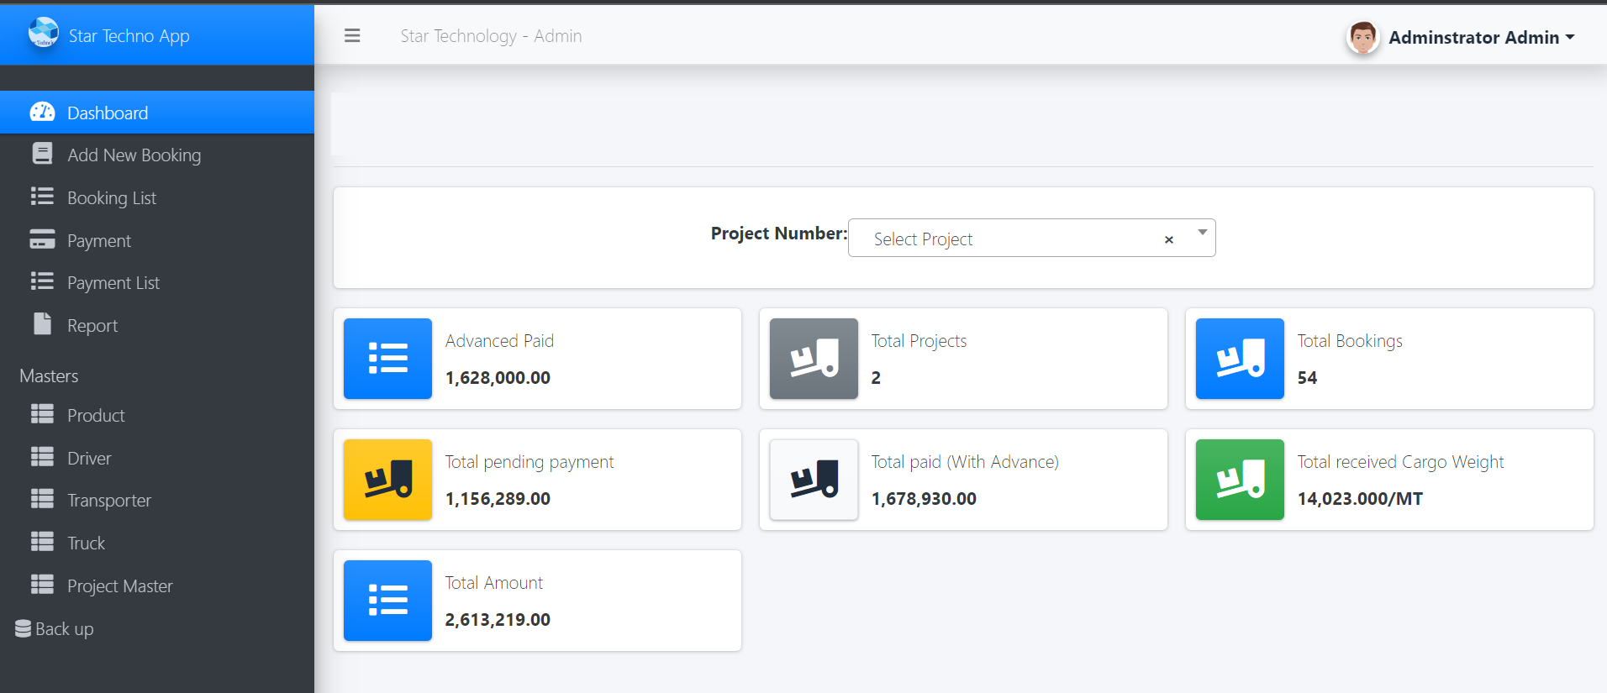Click the Advanced Paid value 1,628,000.00
1607x693 pixels.
pos(498,377)
